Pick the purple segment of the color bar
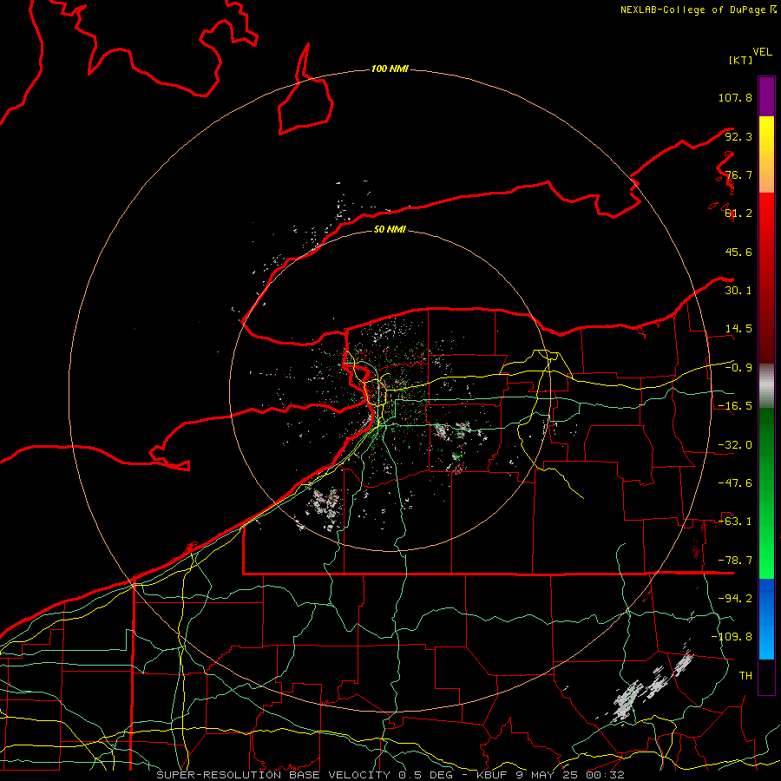The width and height of the screenshot is (781, 781). tap(766, 96)
